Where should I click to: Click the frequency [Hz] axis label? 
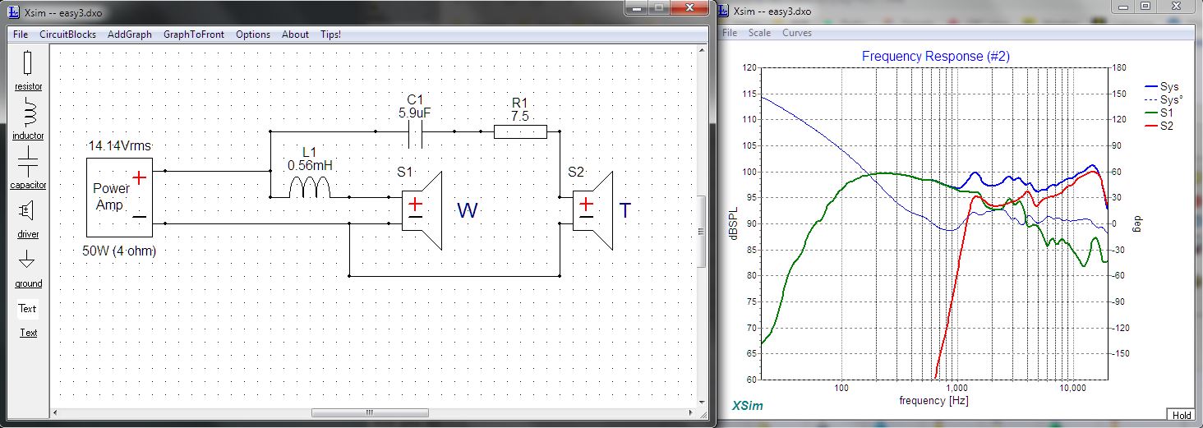pyautogui.click(x=933, y=399)
